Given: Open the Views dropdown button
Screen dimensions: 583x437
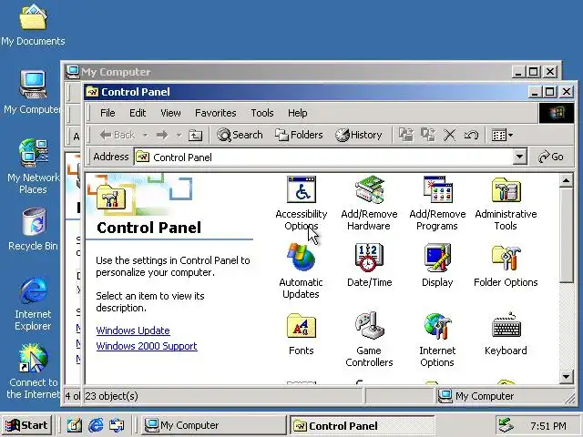Looking at the screenshot, I should click(x=502, y=135).
